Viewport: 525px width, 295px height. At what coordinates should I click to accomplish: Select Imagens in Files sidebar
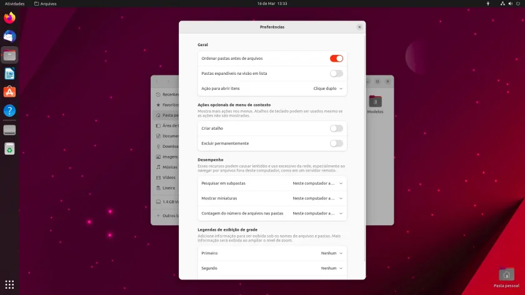pyautogui.click(x=166, y=157)
